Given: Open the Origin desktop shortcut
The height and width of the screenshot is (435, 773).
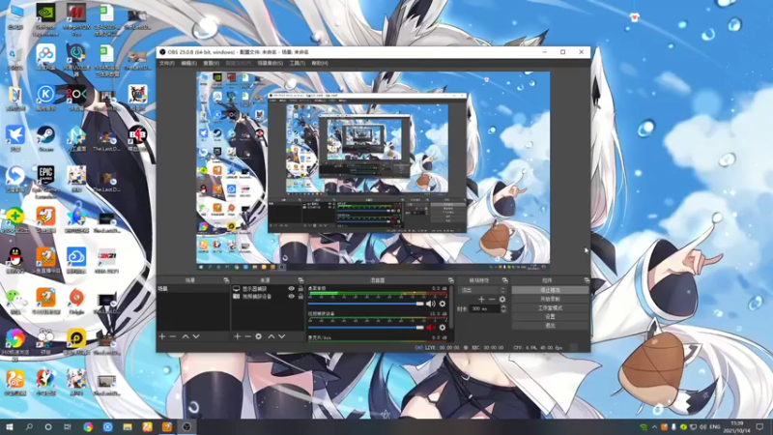Looking at the screenshot, I should 76,301.
